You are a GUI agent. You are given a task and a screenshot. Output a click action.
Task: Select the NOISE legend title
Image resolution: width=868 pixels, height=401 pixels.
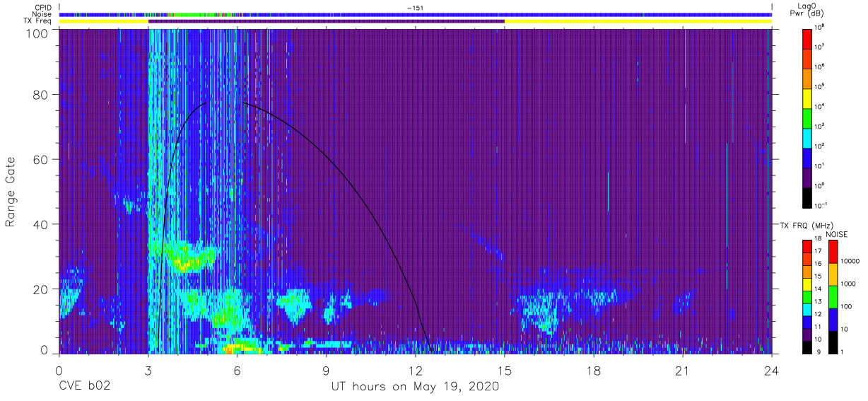coord(837,233)
